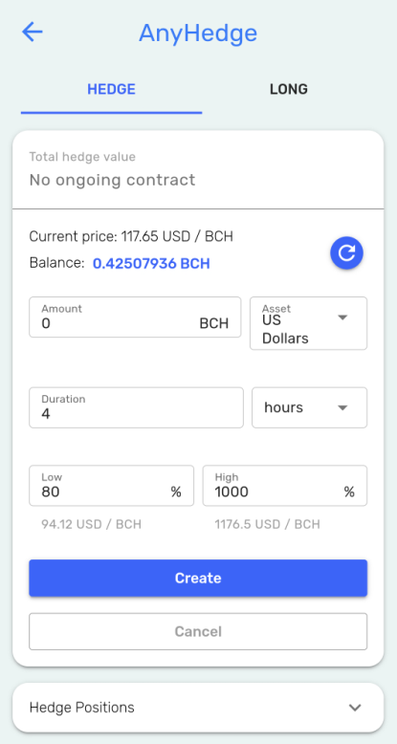The width and height of the screenshot is (397, 744).
Task: Go back using the arrow icon
Action: tap(33, 33)
